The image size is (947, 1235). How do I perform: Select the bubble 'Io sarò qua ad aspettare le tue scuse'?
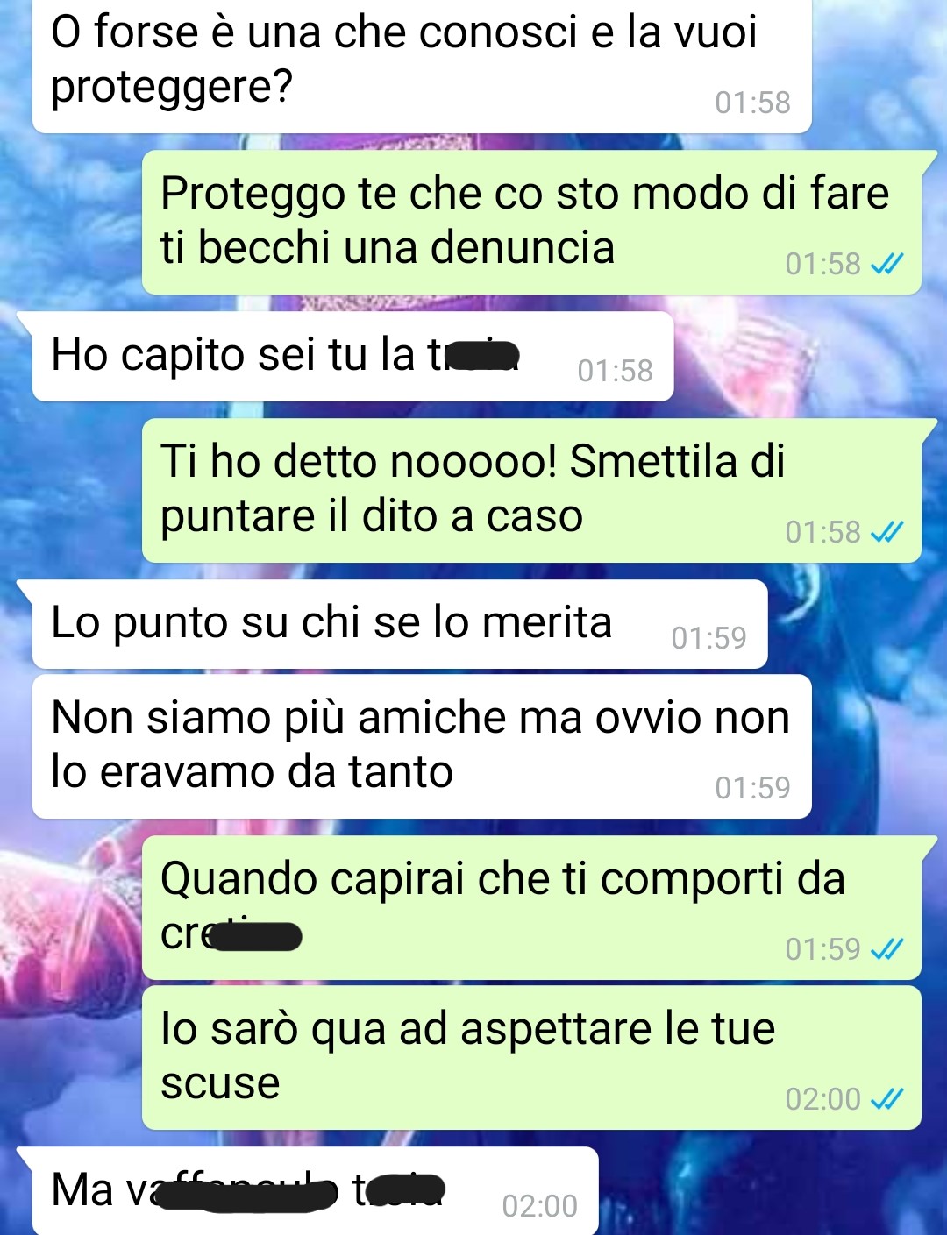[531, 1058]
